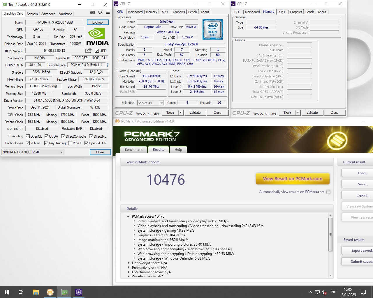Switch to PCMark 7 Benchmark tab

134,150
